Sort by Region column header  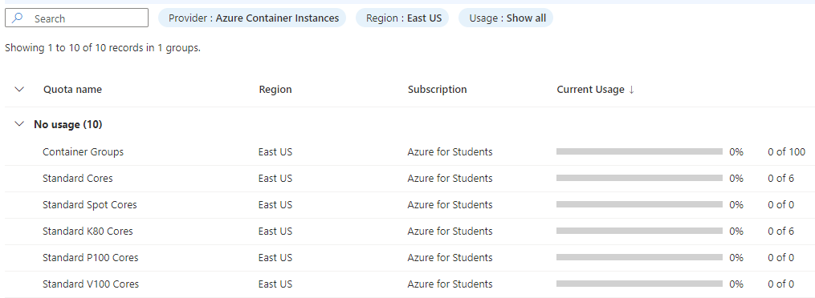click(275, 89)
